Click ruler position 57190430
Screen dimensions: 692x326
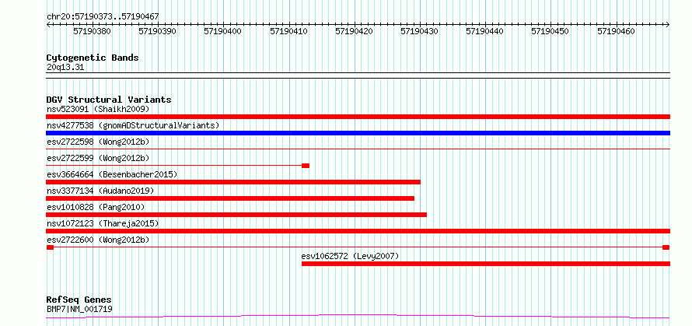[x=420, y=31]
